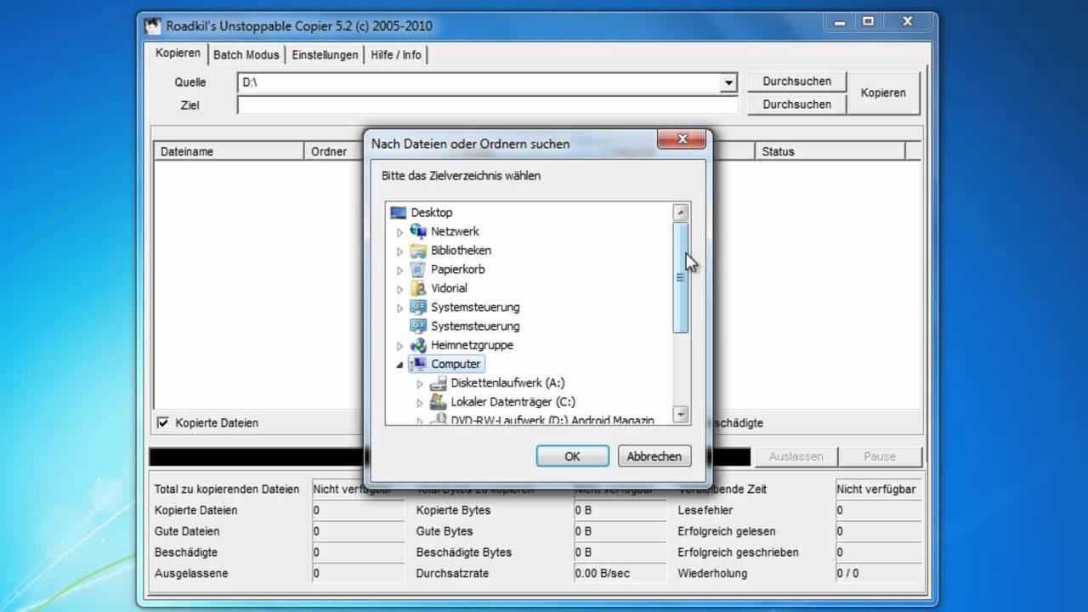Click the icon of the expandable Systemsteuerung entry
The image size is (1088, 612).
[x=418, y=307]
